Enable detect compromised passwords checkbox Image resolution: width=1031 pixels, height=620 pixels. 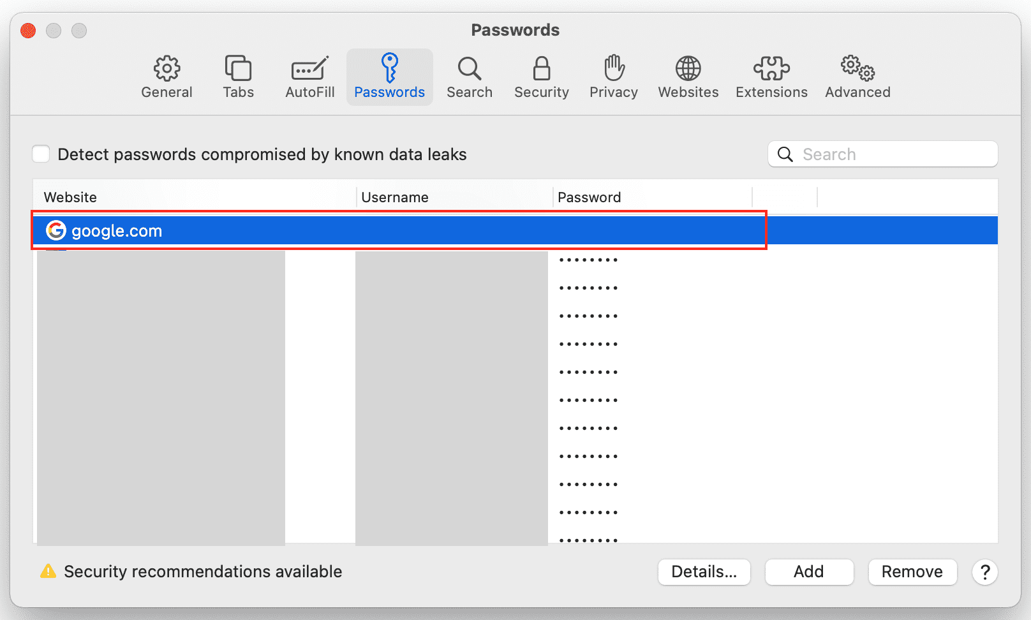[41, 154]
